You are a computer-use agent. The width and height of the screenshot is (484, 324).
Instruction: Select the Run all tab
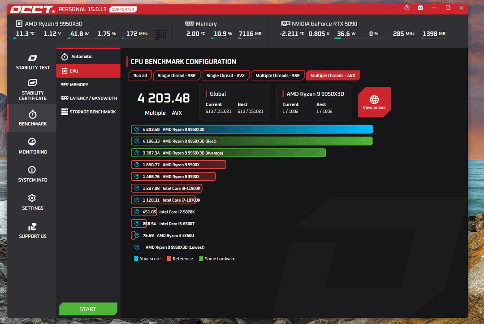[140, 76]
